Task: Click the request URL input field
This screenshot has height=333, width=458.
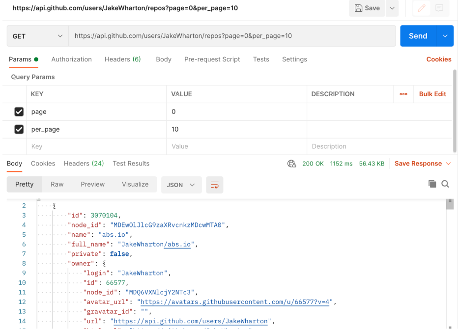Action: [x=232, y=36]
